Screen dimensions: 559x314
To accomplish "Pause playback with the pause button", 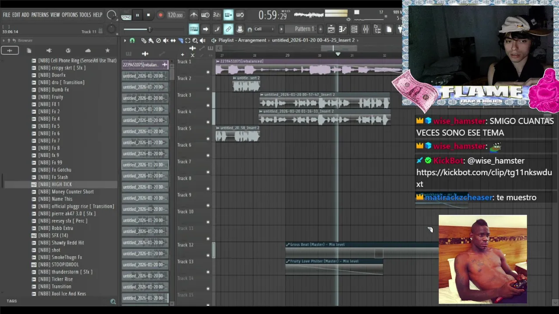I will coord(137,15).
